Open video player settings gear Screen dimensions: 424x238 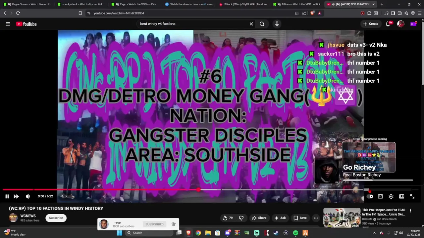point(391,196)
